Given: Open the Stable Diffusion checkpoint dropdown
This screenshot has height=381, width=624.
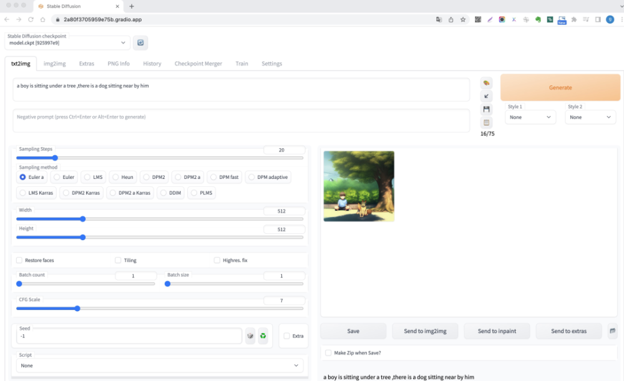Looking at the screenshot, I should pyautogui.click(x=67, y=43).
